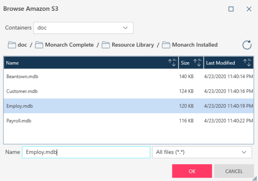Expand the All files (*.*) filter dropdown
This screenshot has height=181, width=258.
[x=202, y=152]
